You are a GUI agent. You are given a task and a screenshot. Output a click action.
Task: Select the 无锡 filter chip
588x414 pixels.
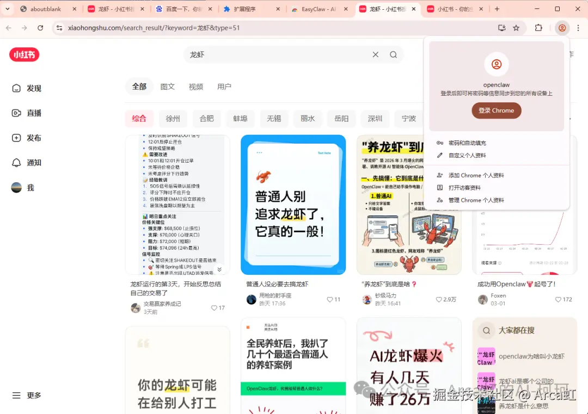274,119
